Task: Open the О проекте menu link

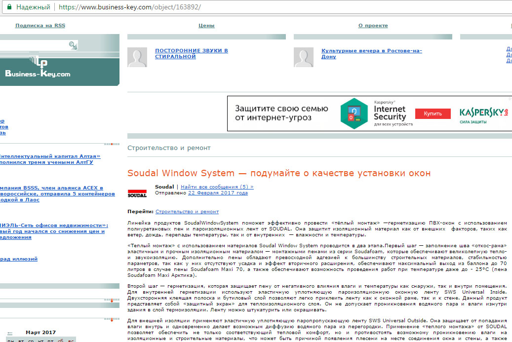Action: tap(373, 26)
